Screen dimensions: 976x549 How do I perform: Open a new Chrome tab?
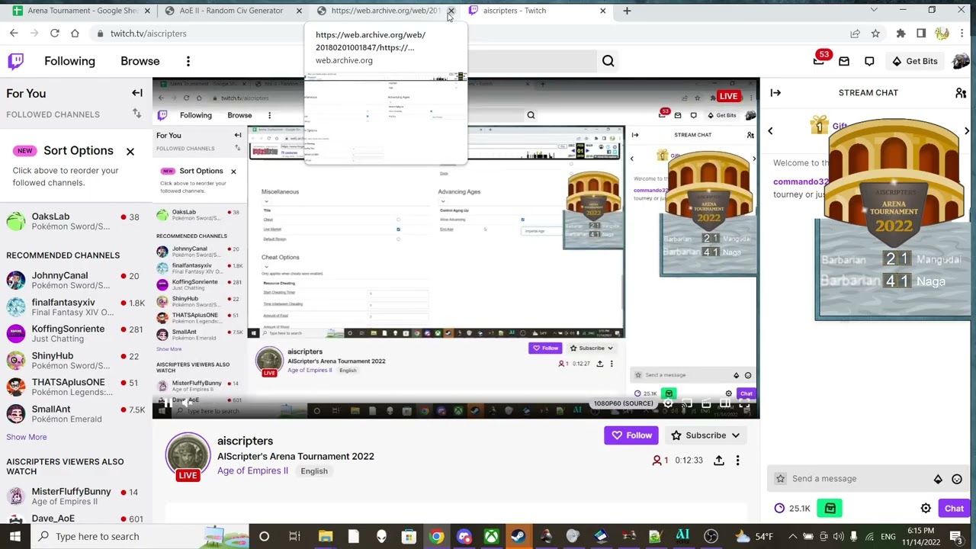coord(627,11)
